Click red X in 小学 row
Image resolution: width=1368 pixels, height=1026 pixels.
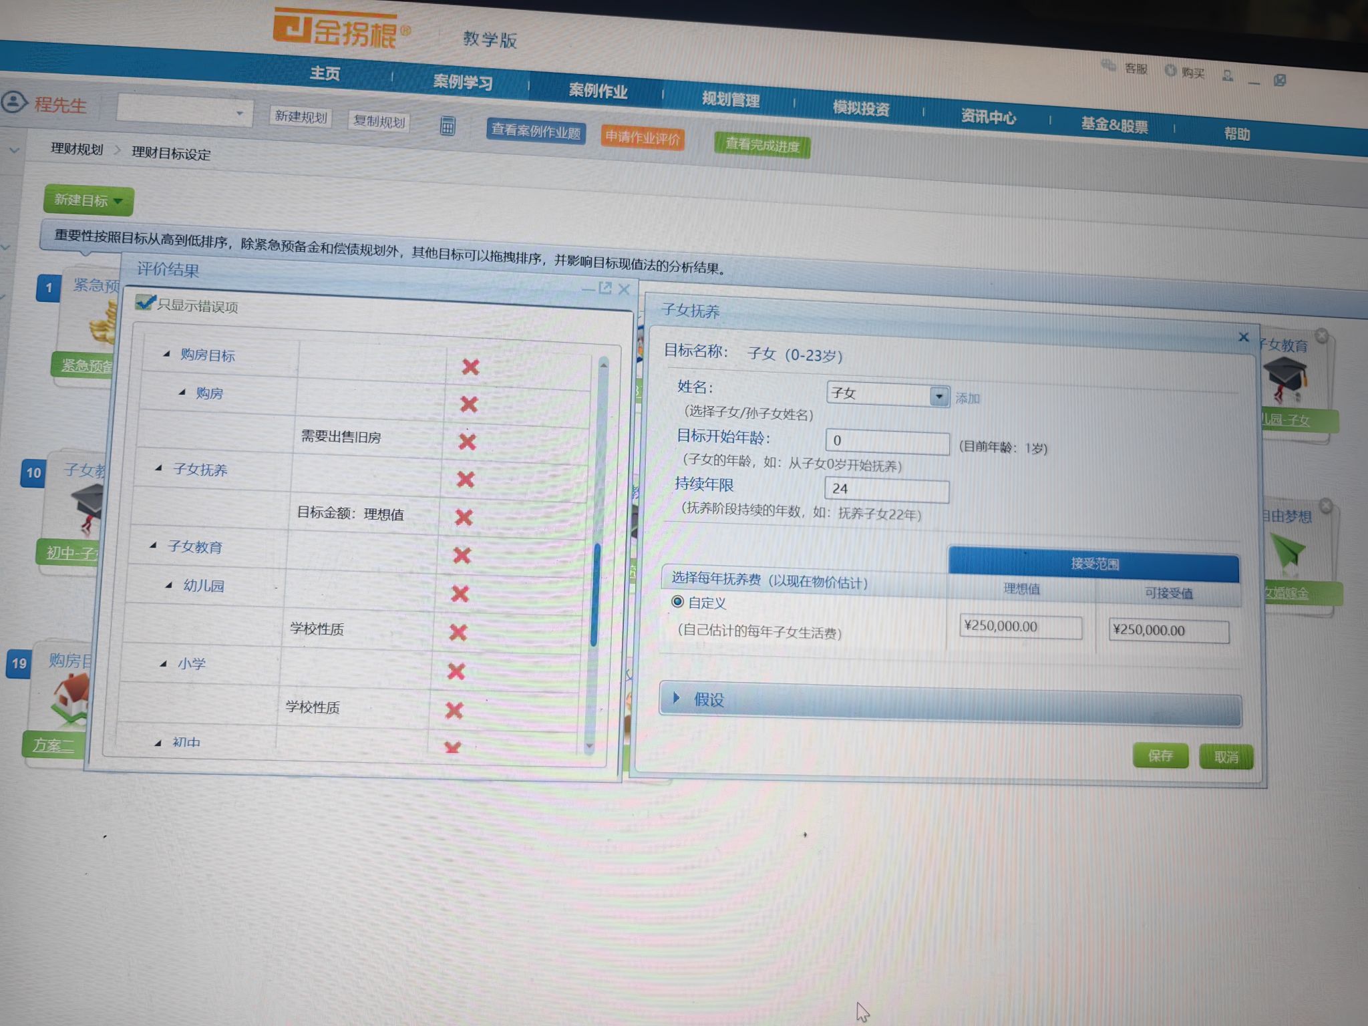coord(456,671)
